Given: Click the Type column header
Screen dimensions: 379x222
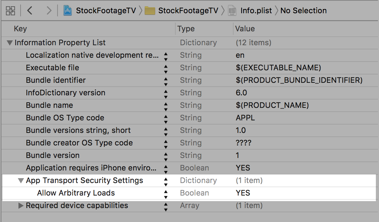Looking at the screenshot, I should [186, 29].
